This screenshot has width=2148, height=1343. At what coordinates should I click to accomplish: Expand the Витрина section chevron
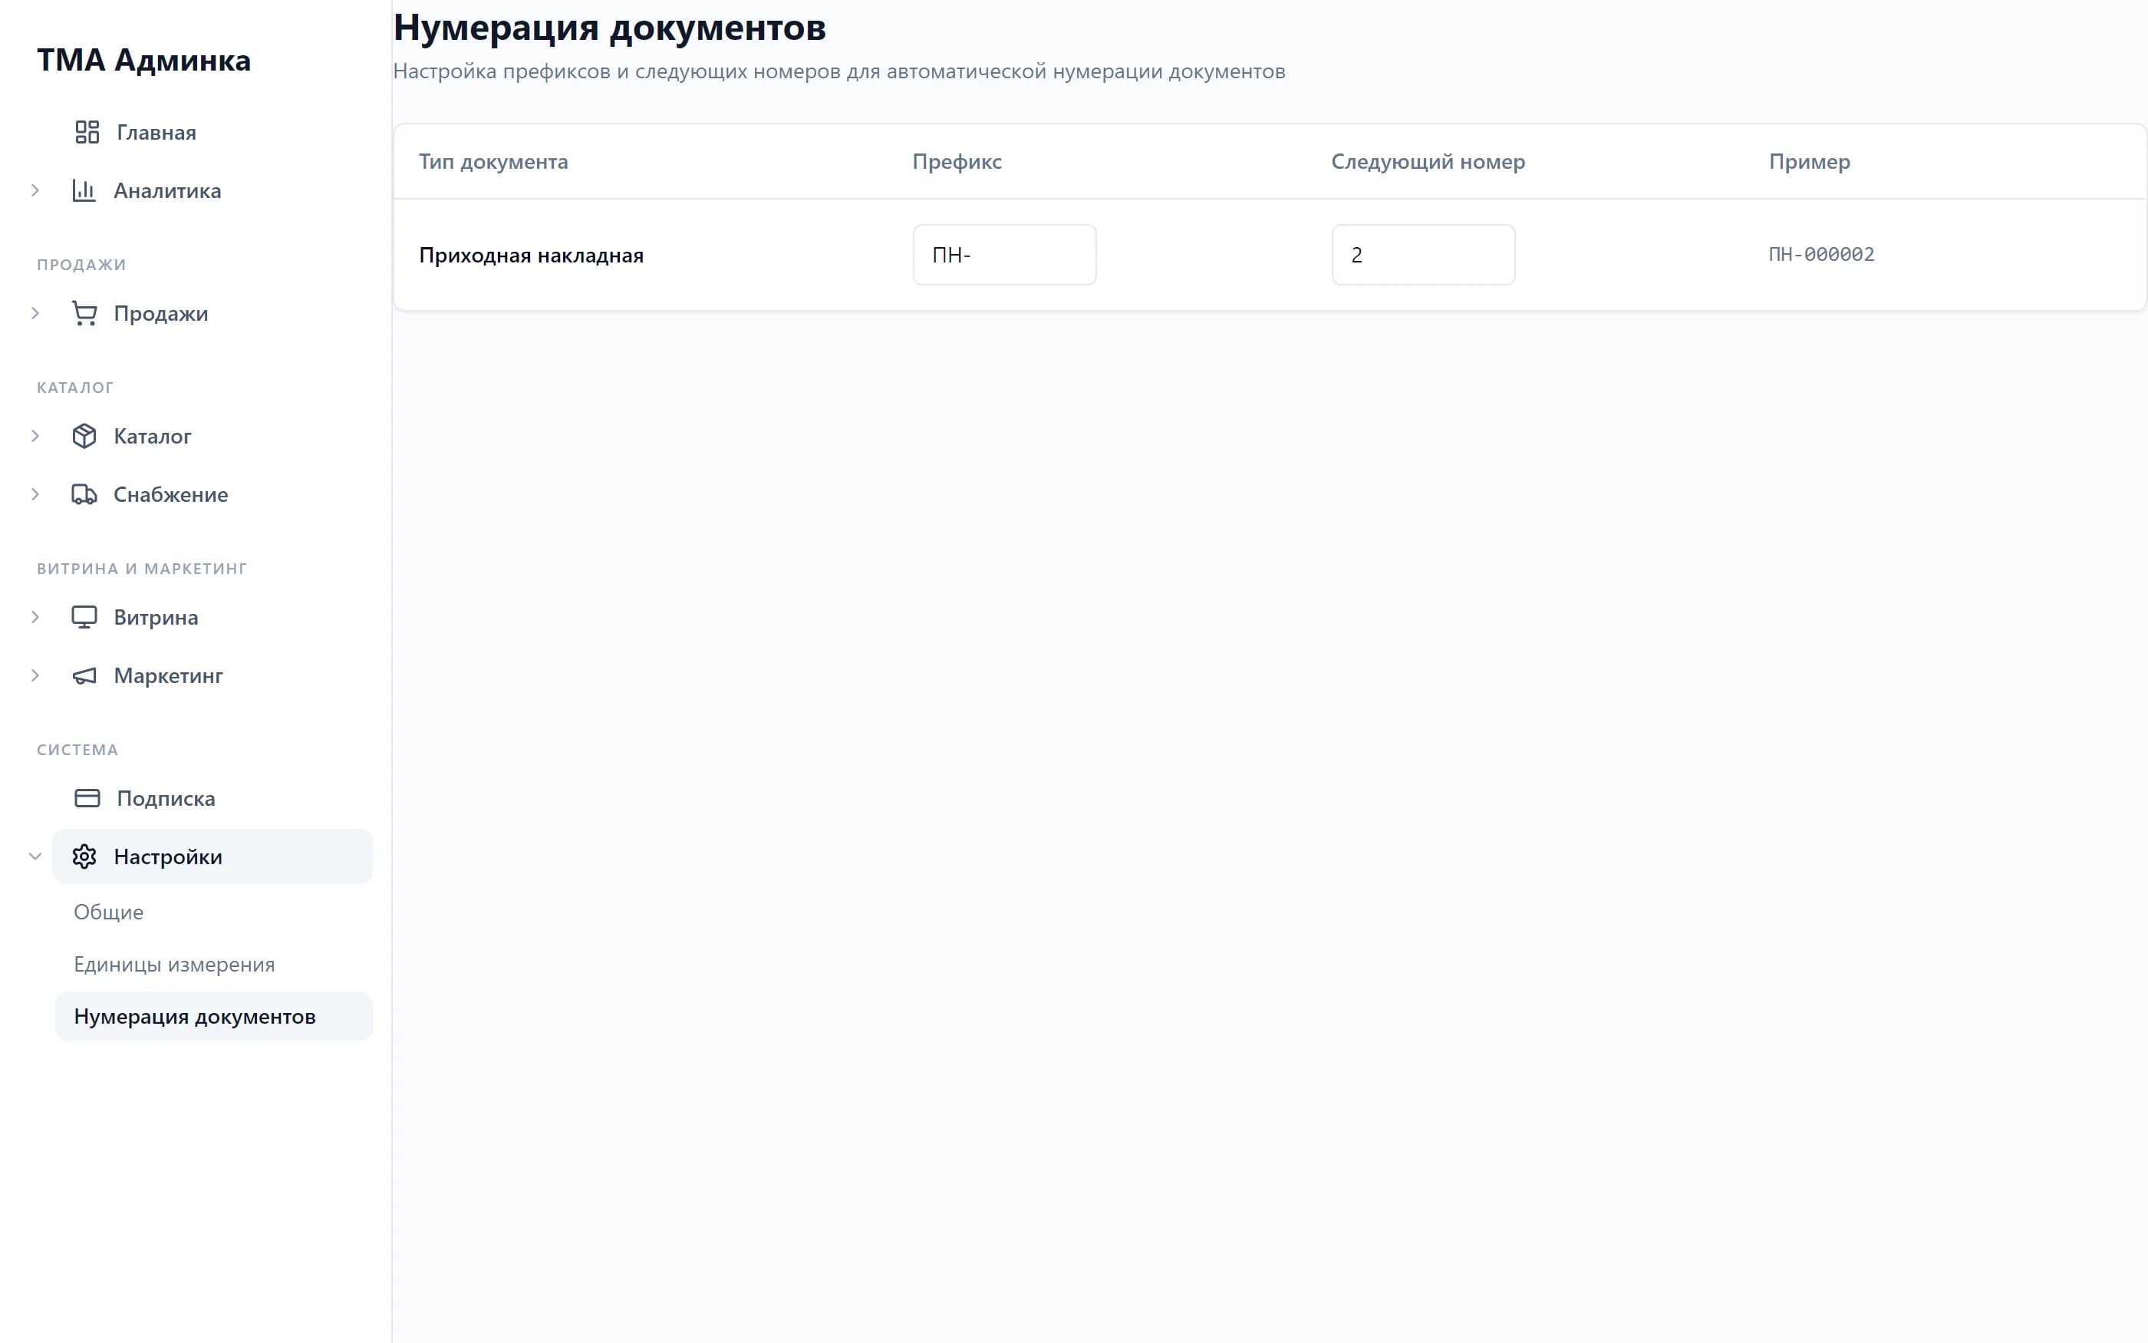[35, 617]
